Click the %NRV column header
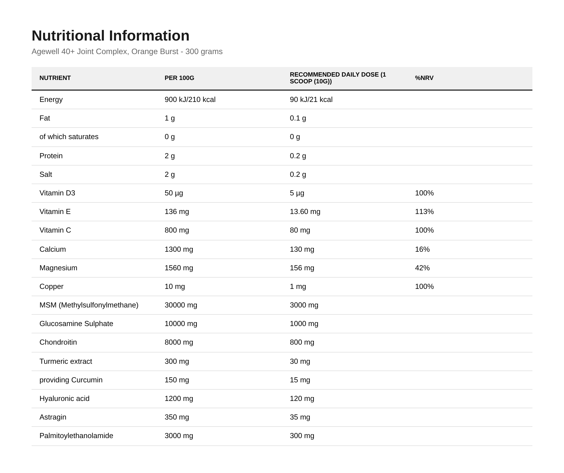564x473 pixels. point(424,78)
